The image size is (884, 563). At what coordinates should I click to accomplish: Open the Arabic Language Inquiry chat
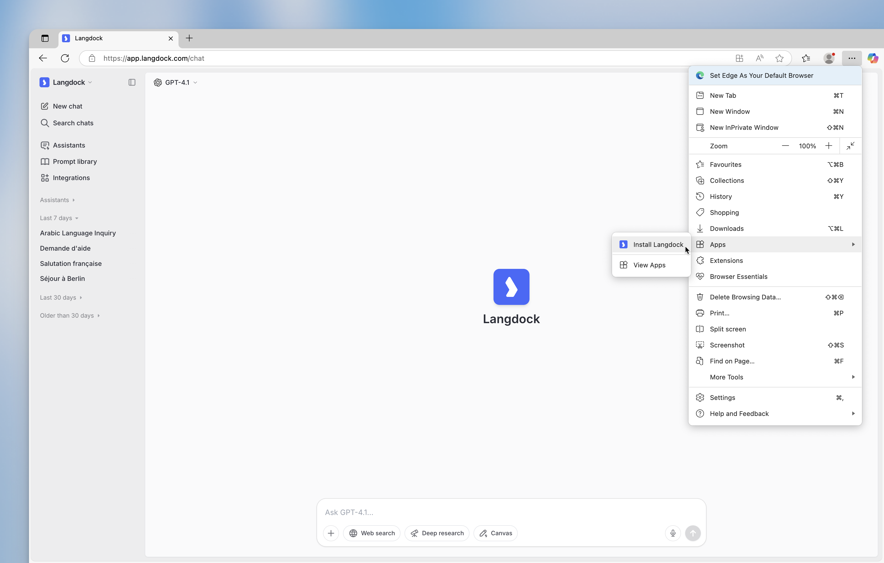click(78, 233)
